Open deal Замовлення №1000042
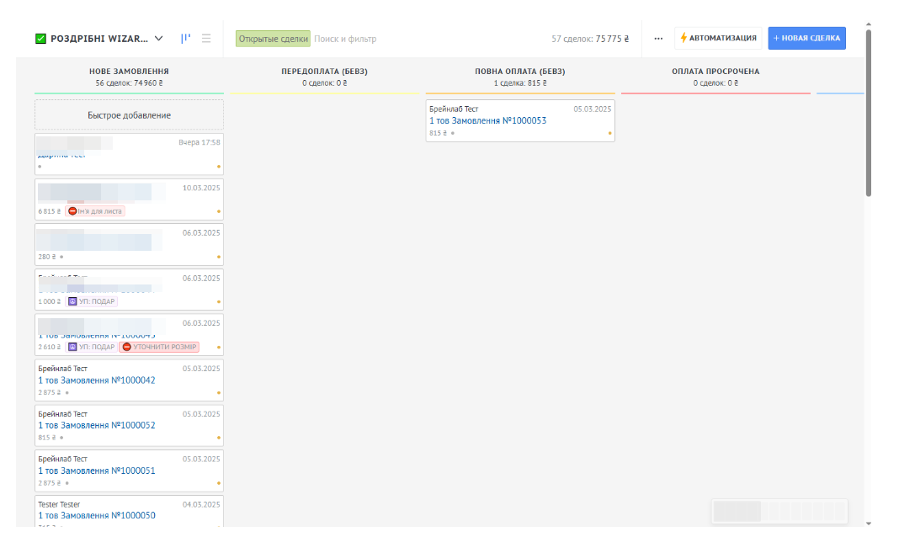 96,380
